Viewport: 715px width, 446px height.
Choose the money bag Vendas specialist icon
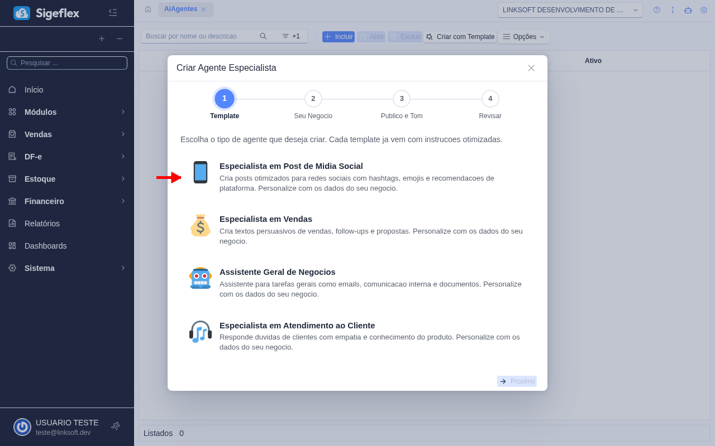(201, 225)
